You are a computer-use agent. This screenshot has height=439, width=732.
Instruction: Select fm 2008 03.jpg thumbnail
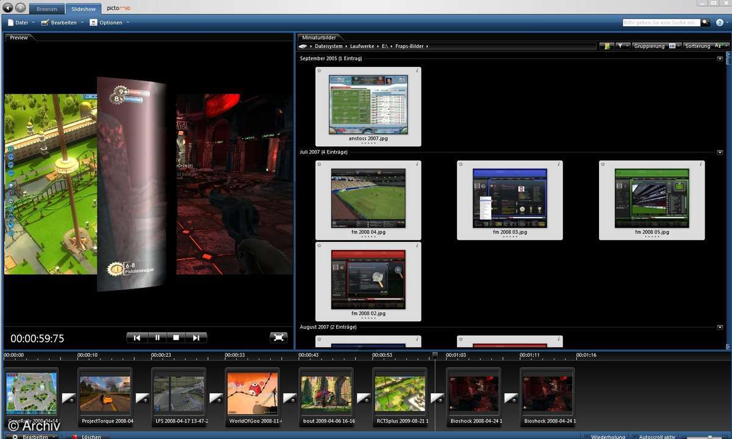[509, 200]
